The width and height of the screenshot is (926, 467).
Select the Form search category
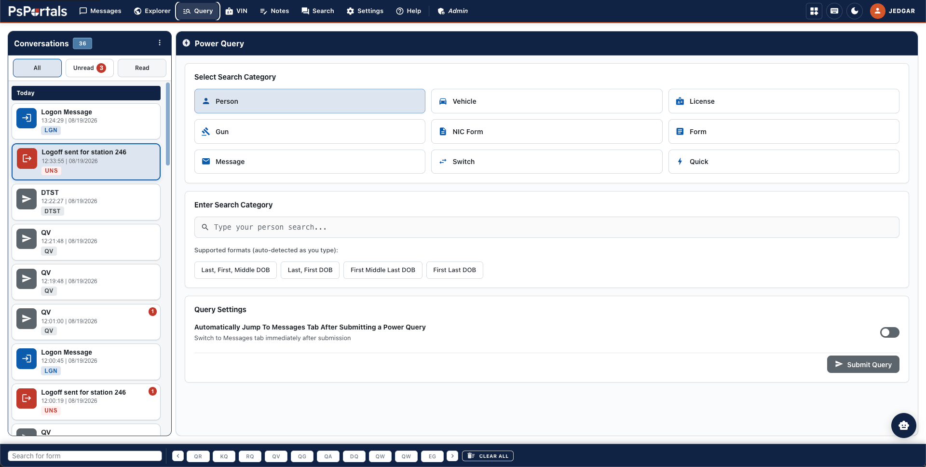pos(784,132)
